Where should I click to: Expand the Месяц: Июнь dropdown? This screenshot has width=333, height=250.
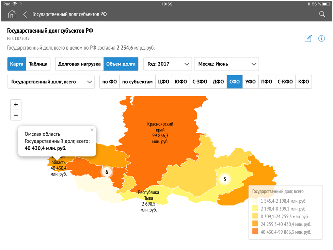[x=226, y=64]
